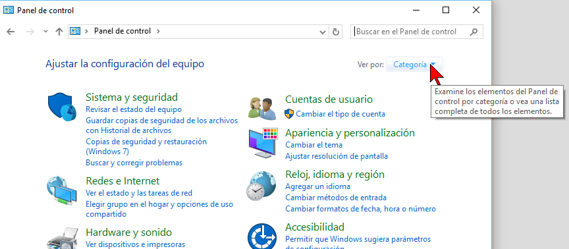Open Cuentas de usuario people icon
569x249 pixels.
(262, 108)
